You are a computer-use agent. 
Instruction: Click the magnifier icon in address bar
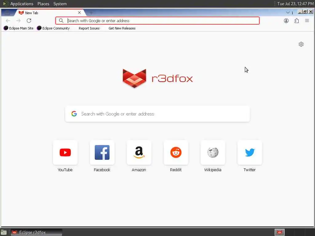click(x=61, y=21)
